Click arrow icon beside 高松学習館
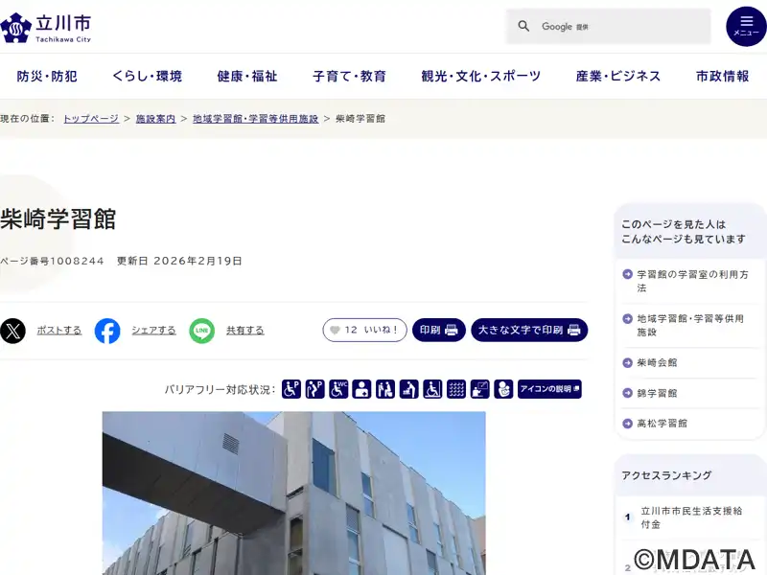This screenshot has height=575, width=767. coord(628,424)
